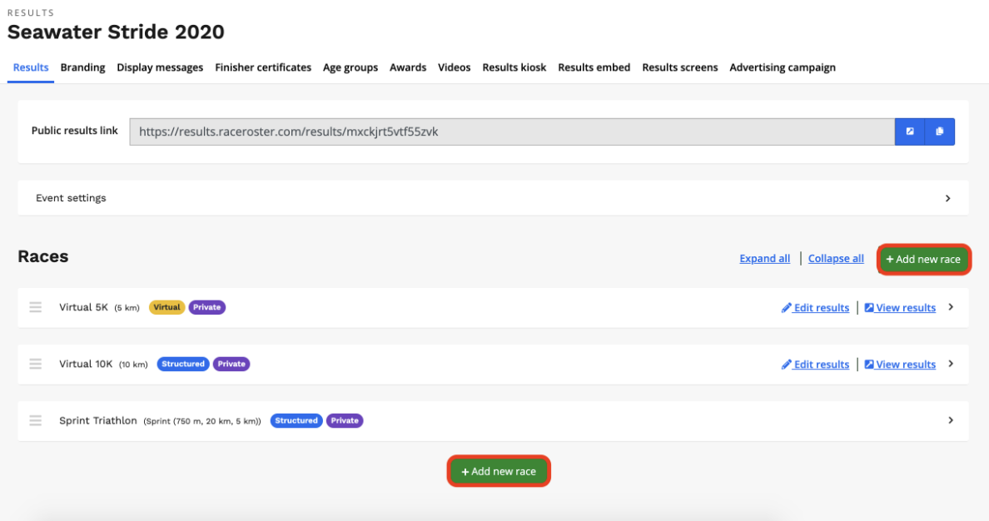Click the open public results link icon
The height and width of the screenshot is (521, 989).
coord(910,131)
